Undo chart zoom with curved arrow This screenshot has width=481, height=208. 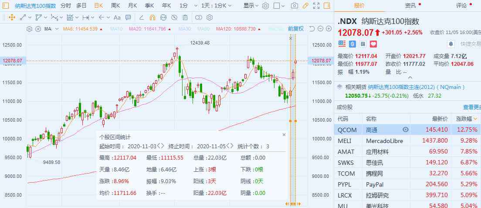(x=312, y=29)
